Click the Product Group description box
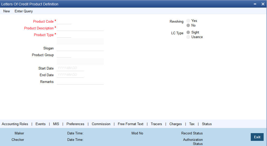Screen dimensions: 267x146 click(80, 61)
